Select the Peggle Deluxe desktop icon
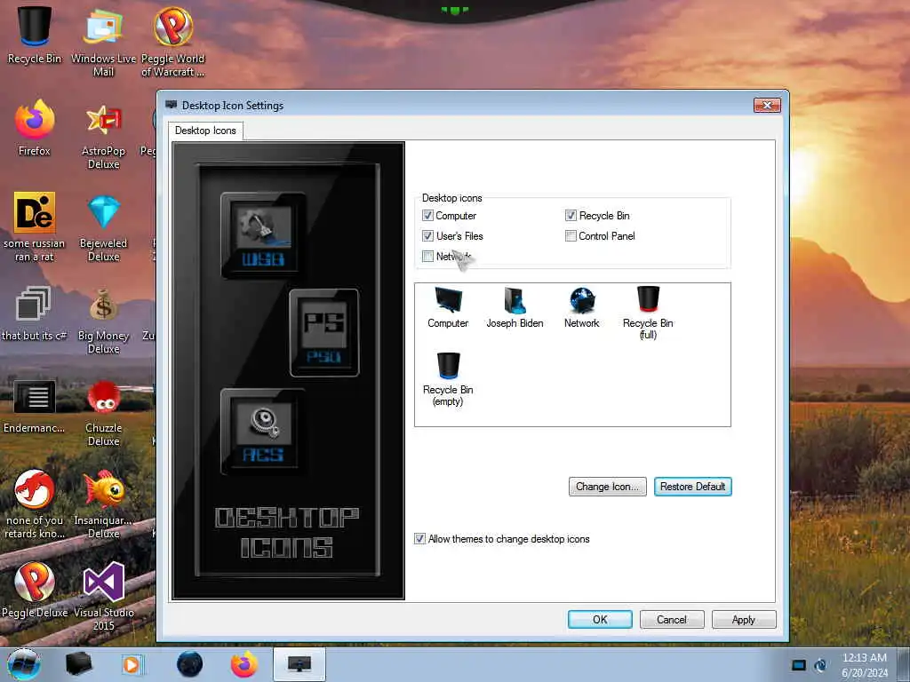Image resolution: width=910 pixels, height=682 pixels. [x=35, y=590]
